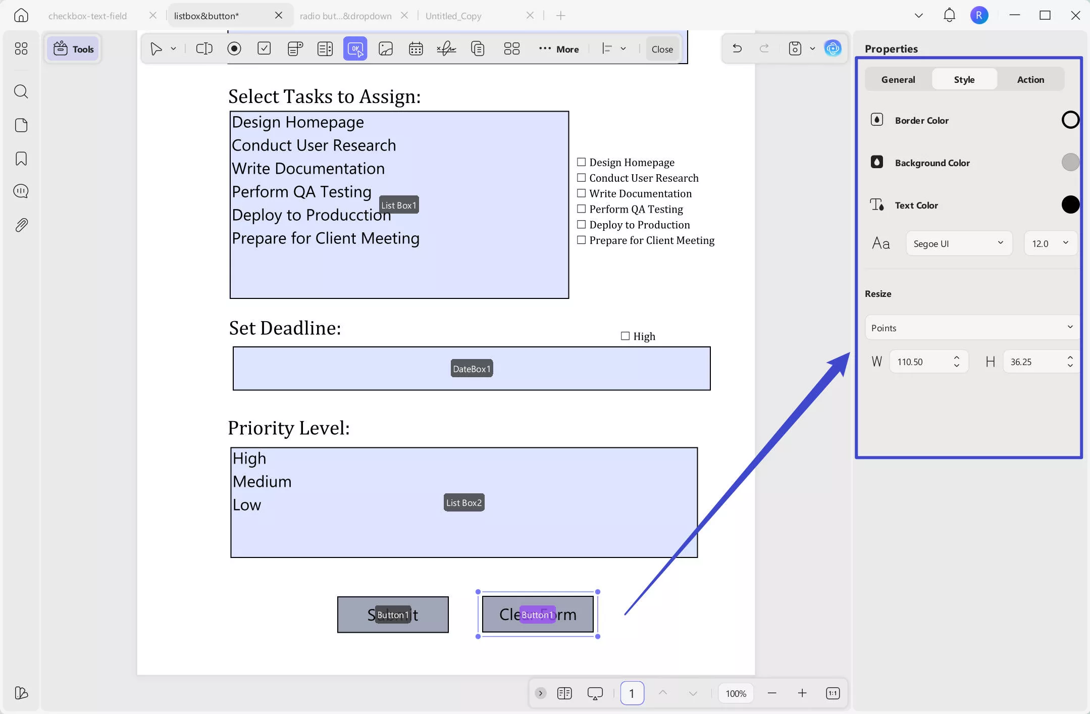The image size is (1090, 714).
Task: Select the Submit button form field
Action: point(393,615)
